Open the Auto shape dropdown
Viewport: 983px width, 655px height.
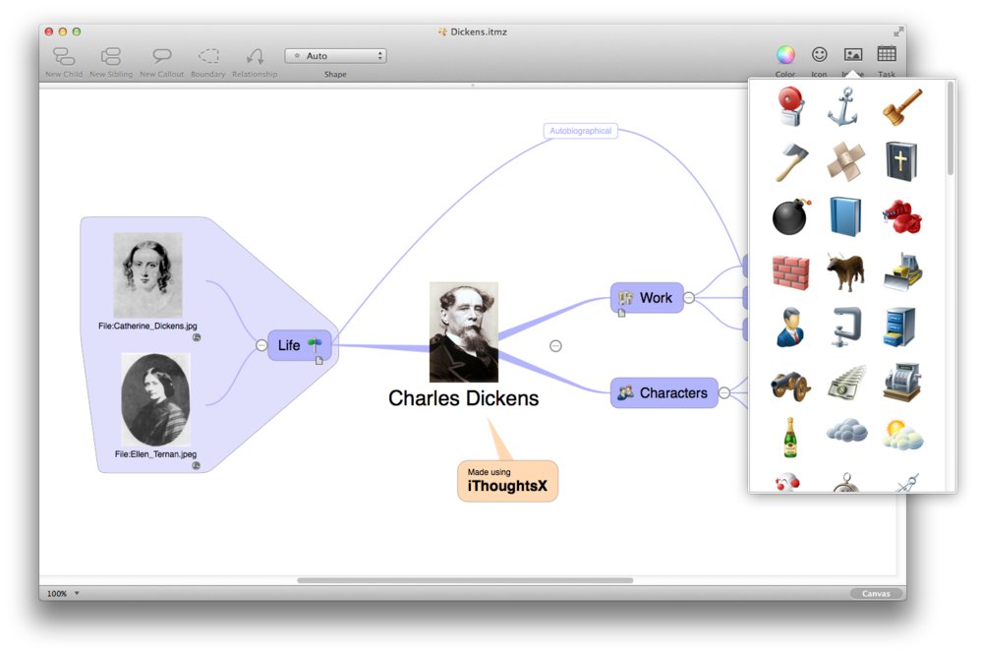tap(335, 56)
